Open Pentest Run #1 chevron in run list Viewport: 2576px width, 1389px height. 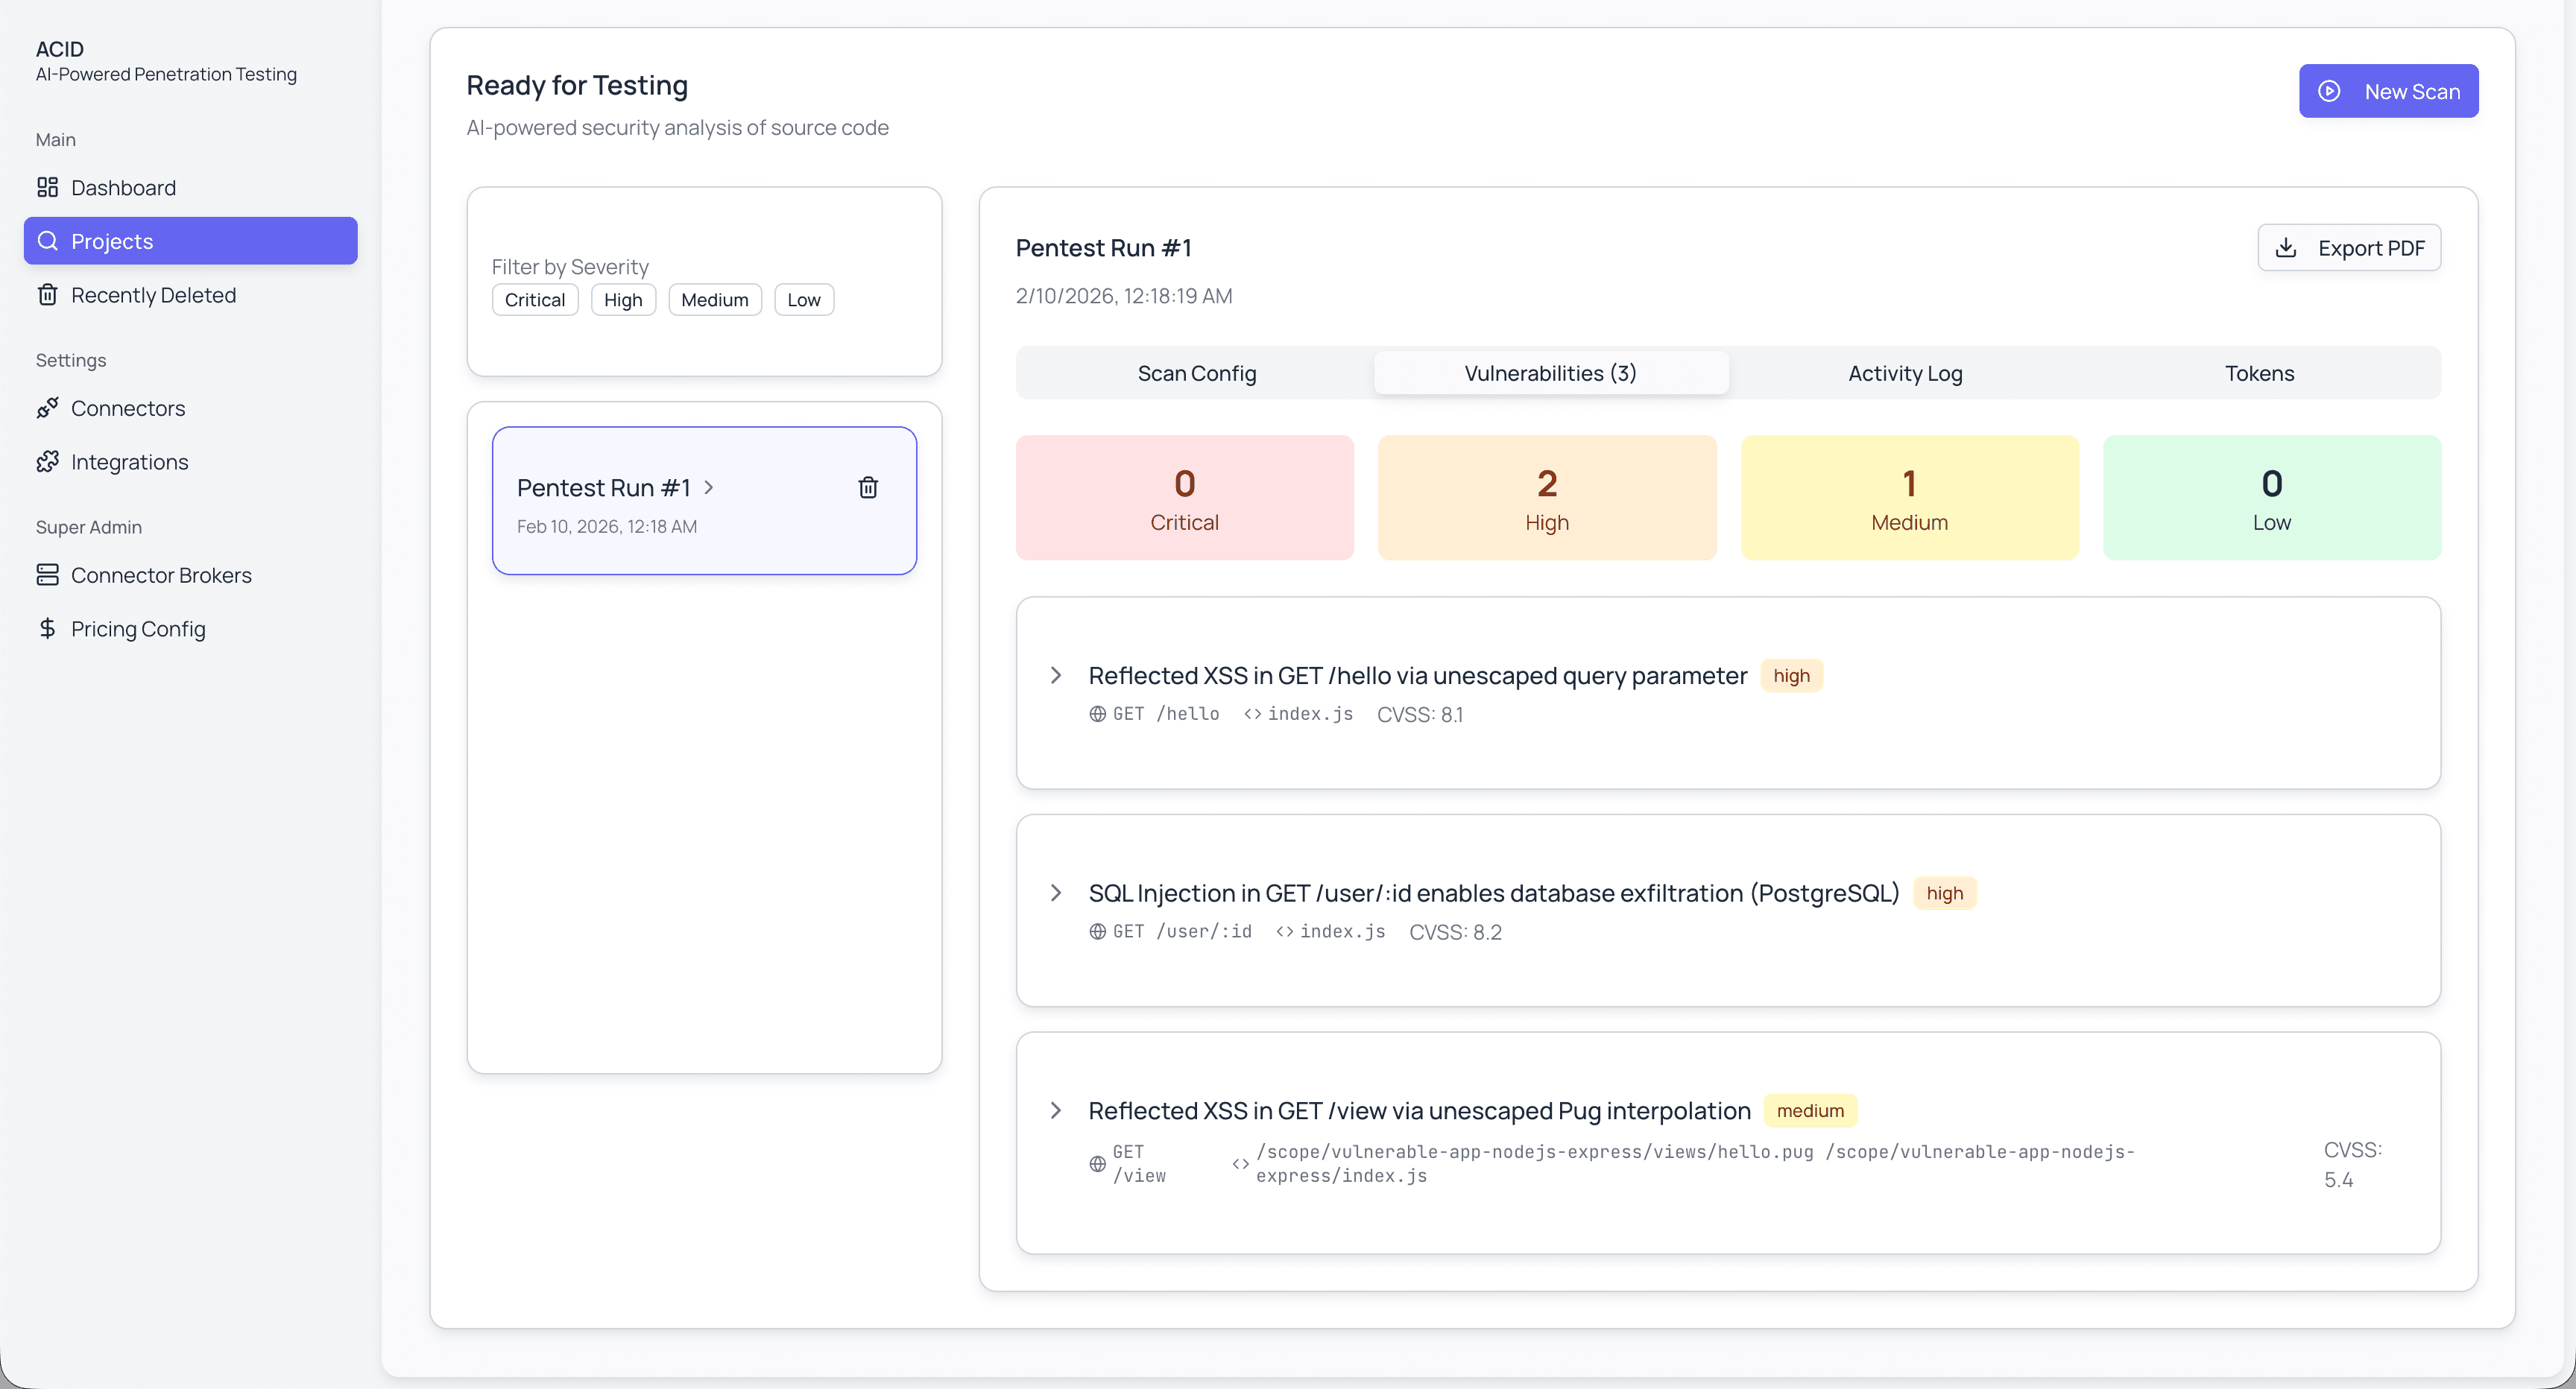tap(709, 487)
